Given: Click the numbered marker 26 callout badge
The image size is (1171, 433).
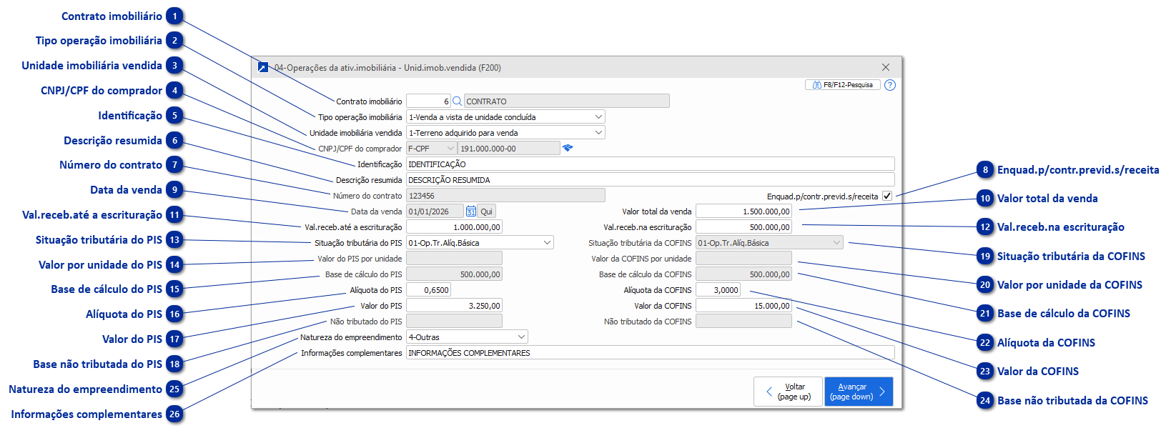Looking at the screenshot, I should click(x=174, y=414).
